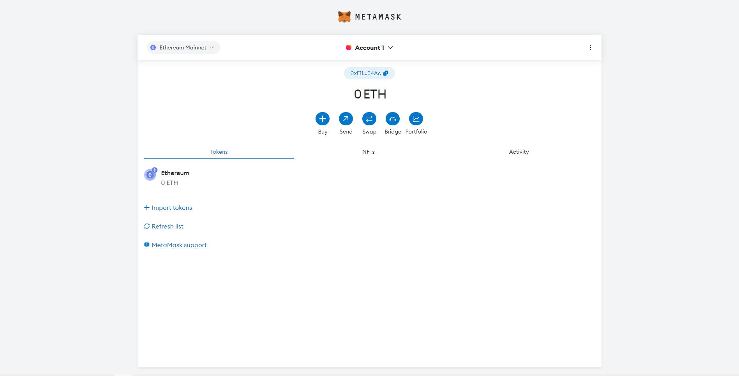
Task: Click the Refresh list link
Action: click(164, 227)
